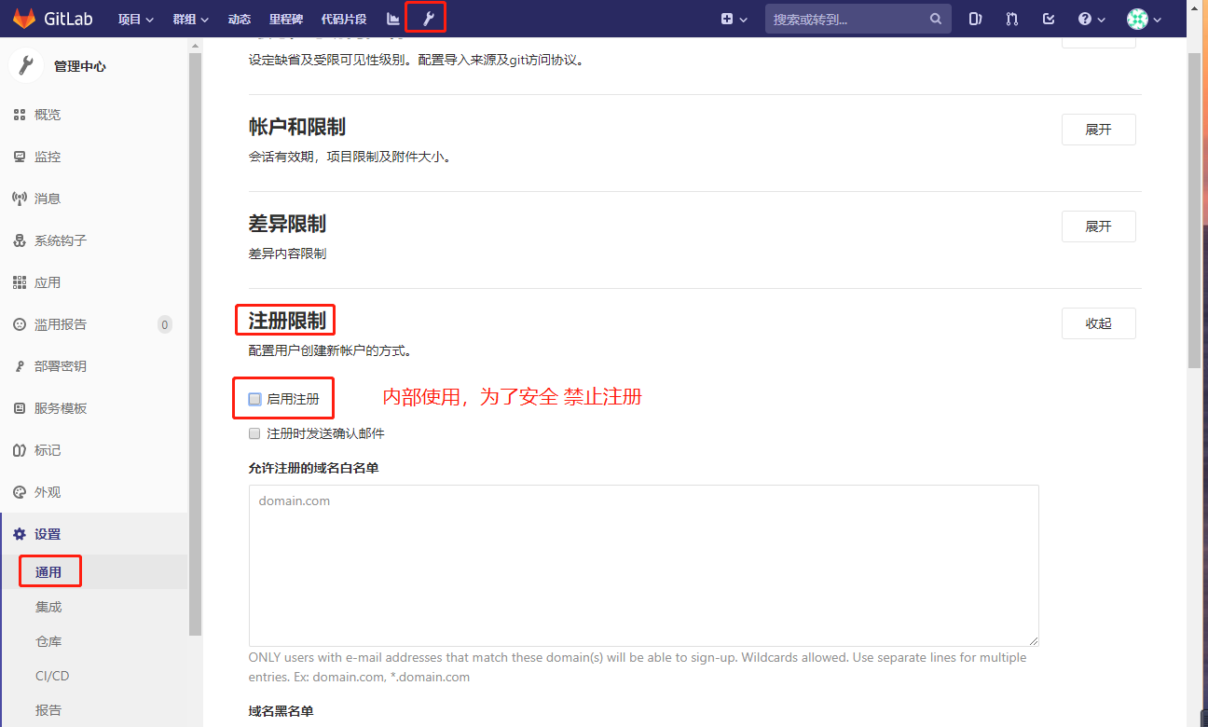Click the admin center wrench avatar
Viewport: 1208px width, 727px height.
[26, 66]
